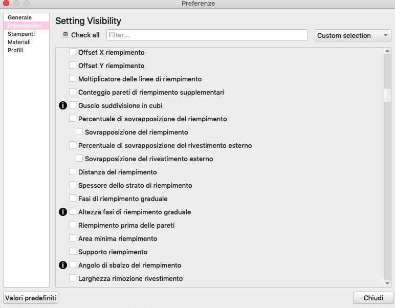Click info icon beside Angolo di sbalzo del riempimento
Screen dimensions: 395x308
pyautogui.click(x=63, y=265)
